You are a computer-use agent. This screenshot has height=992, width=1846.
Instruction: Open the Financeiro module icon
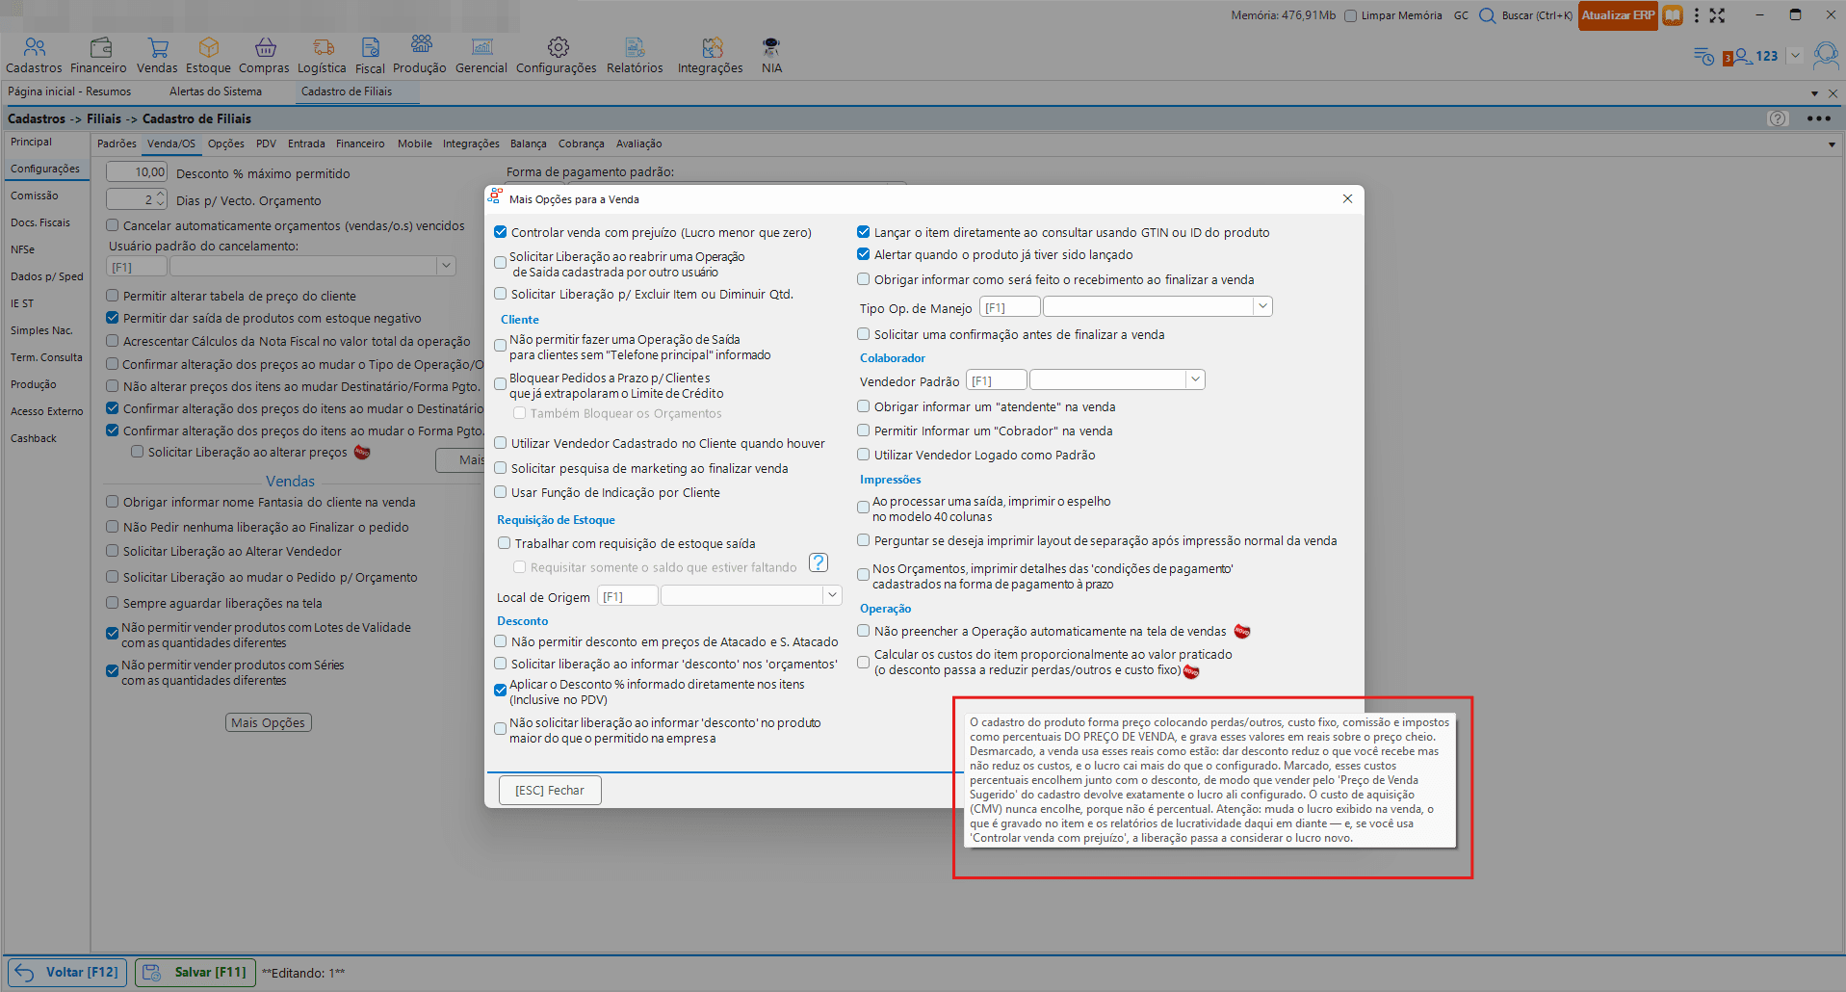(x=100, y=47)
